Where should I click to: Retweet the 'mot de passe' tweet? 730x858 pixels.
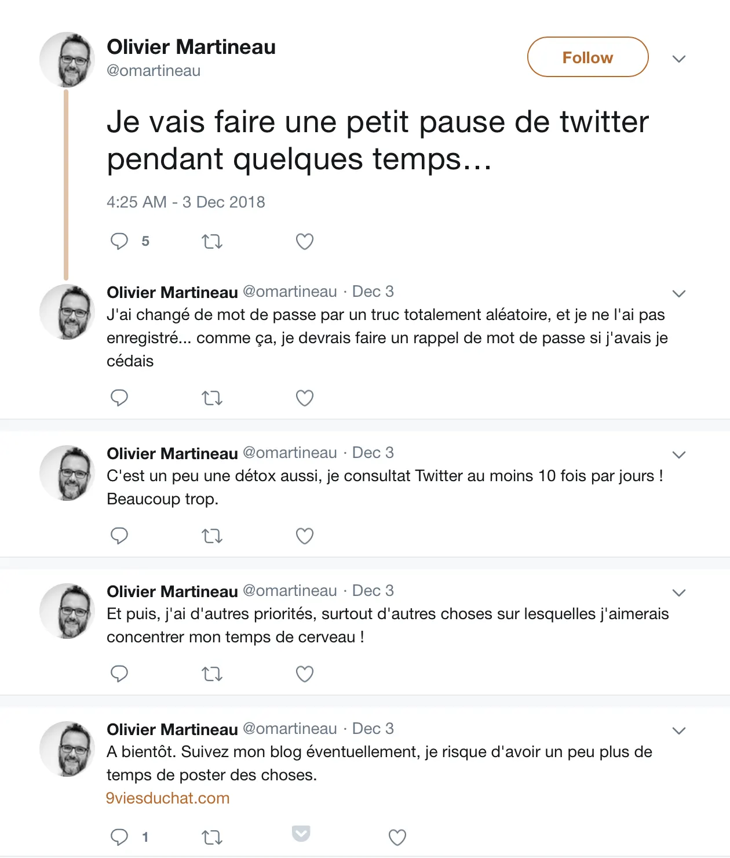pyautogui.click(x=212, y=398)
